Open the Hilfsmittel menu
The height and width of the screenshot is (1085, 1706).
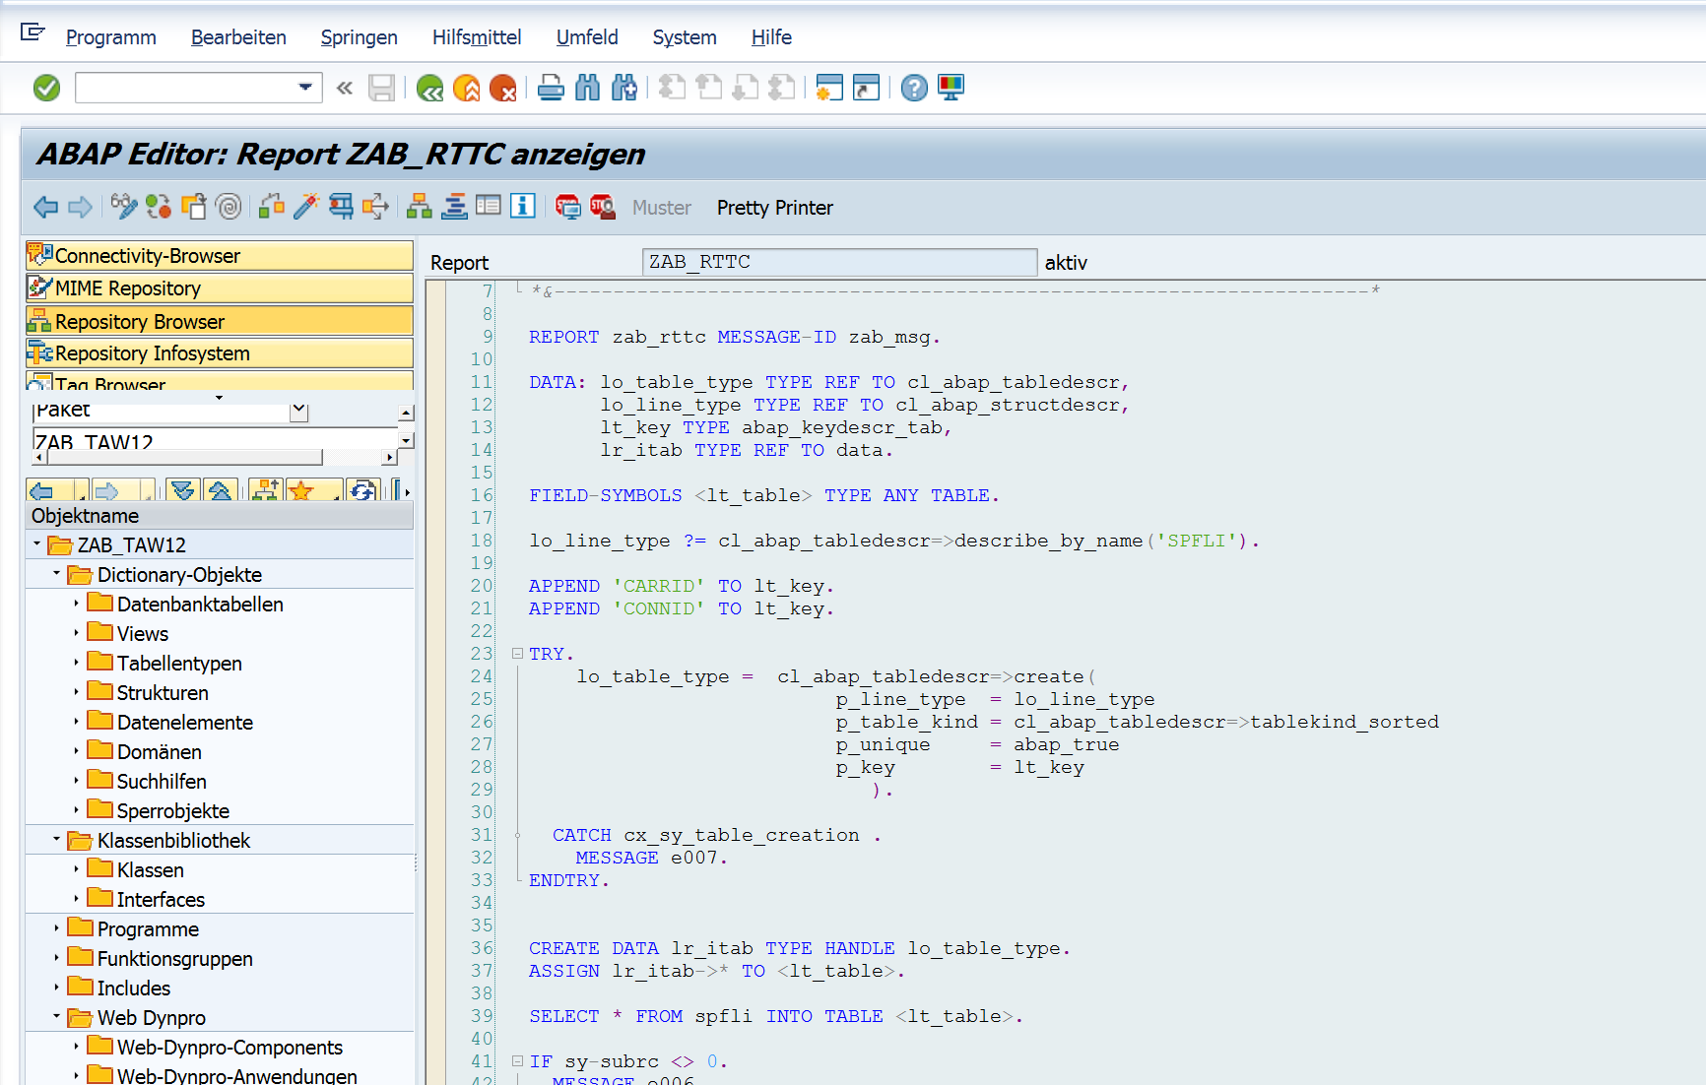[x=477, y=37]
